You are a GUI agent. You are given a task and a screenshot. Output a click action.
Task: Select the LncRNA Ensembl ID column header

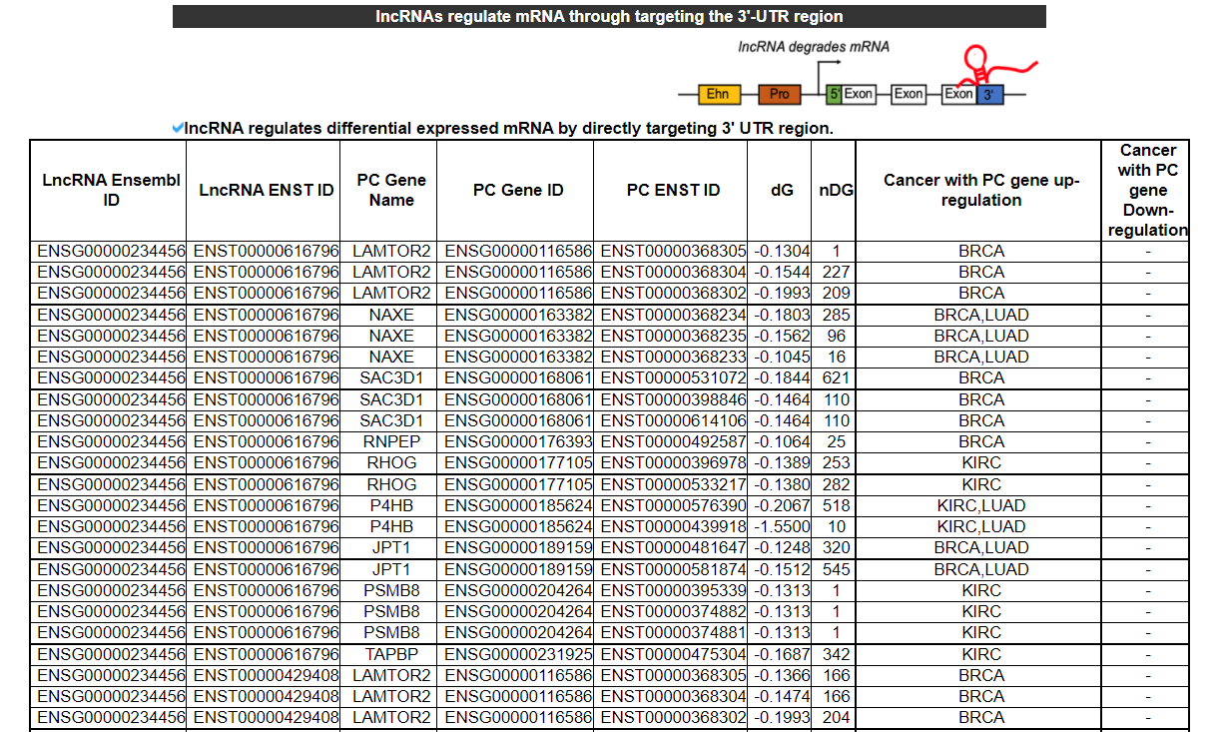[111, 190]
